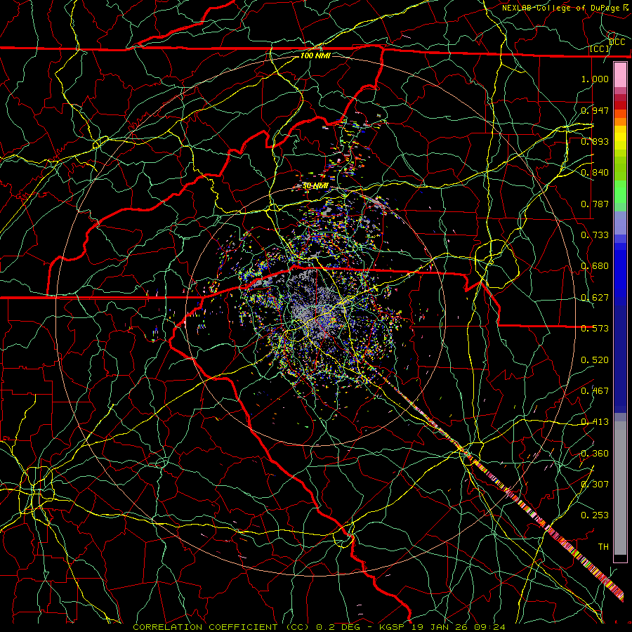Select the [CC] label above the color bar
Screen dimensions: 632x632
pos(600,49)
